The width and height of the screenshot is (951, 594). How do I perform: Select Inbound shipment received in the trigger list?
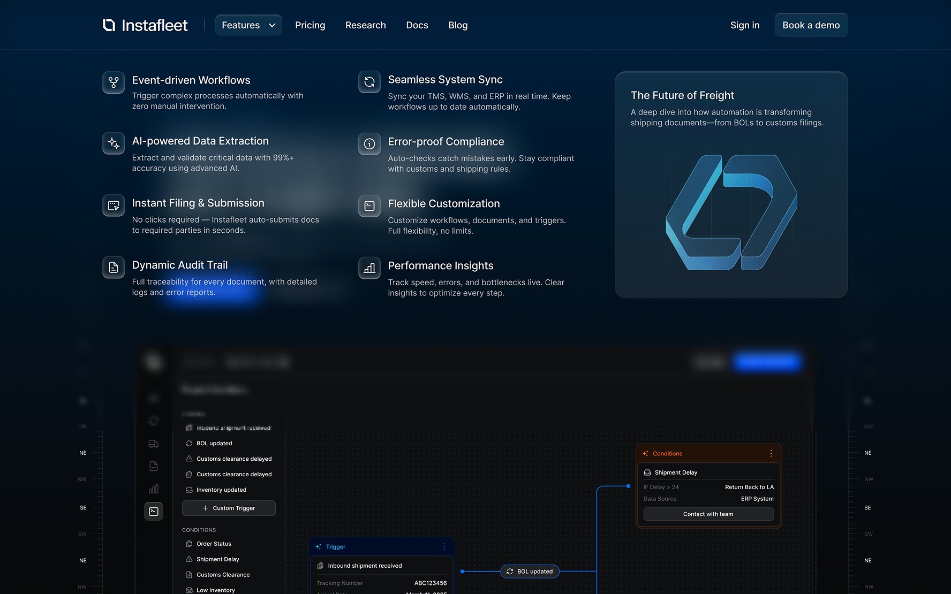click(229, 428)
